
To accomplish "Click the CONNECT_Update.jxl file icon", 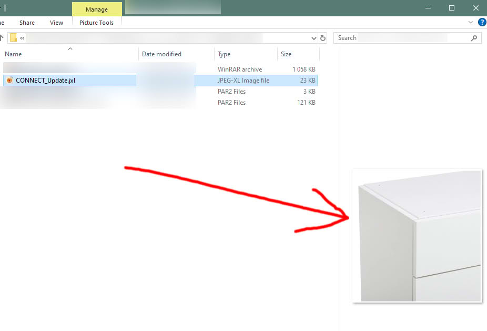I will pos(9,80).
